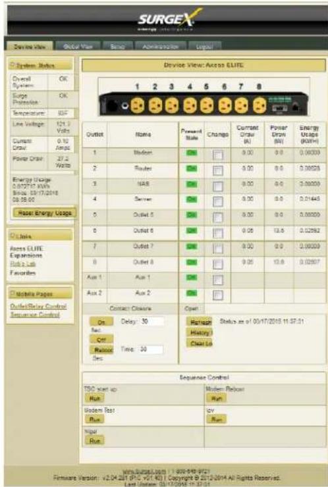Open the Setup tab

[117, 47]
